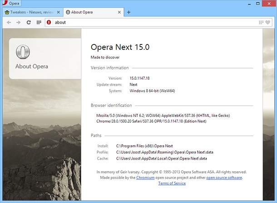
Task: Click the 'Update stream' value next to its label
Action: pos(134,85)
